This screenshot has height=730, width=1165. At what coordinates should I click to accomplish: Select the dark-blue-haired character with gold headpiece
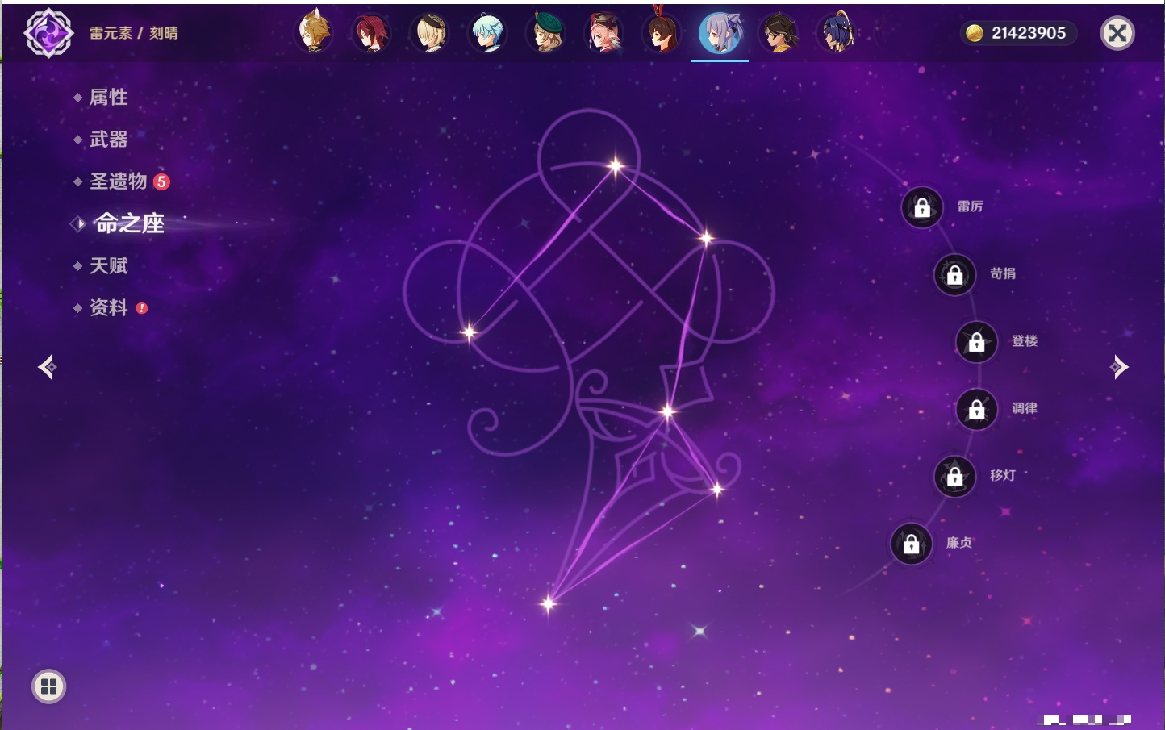tap(837, 33)
